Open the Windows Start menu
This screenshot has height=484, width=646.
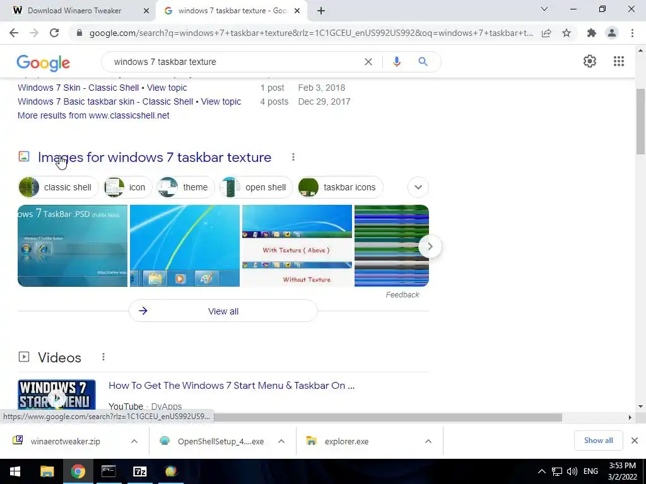(x=15, y=471)
